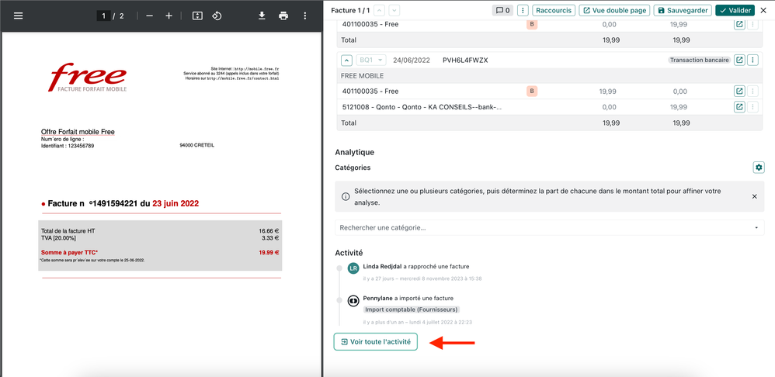Dismiss the categories info message
This screenshot has width=775, height=377.
[x=754, y=196]
